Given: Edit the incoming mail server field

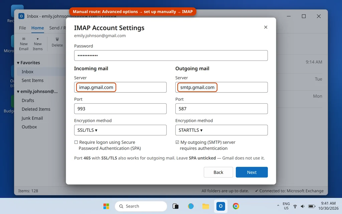Looking at the screenshot, I should tap(120, 87).
